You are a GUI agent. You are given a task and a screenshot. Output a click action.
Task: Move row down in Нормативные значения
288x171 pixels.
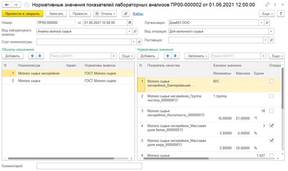click(x=175, y=56)
